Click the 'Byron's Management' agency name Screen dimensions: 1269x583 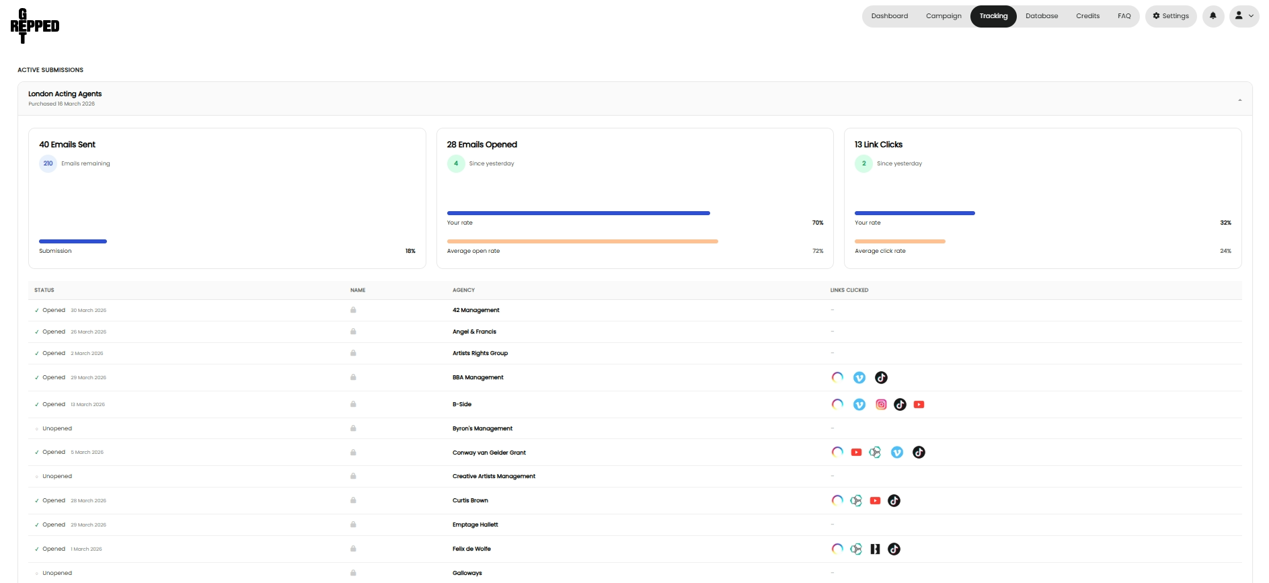pos(482,428)
